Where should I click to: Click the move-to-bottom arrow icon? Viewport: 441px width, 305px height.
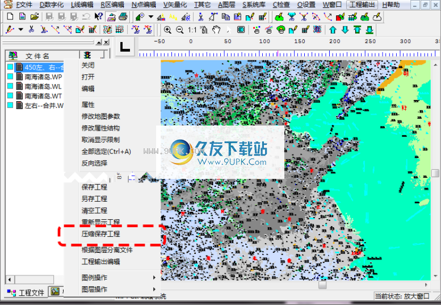click(369, 30)
